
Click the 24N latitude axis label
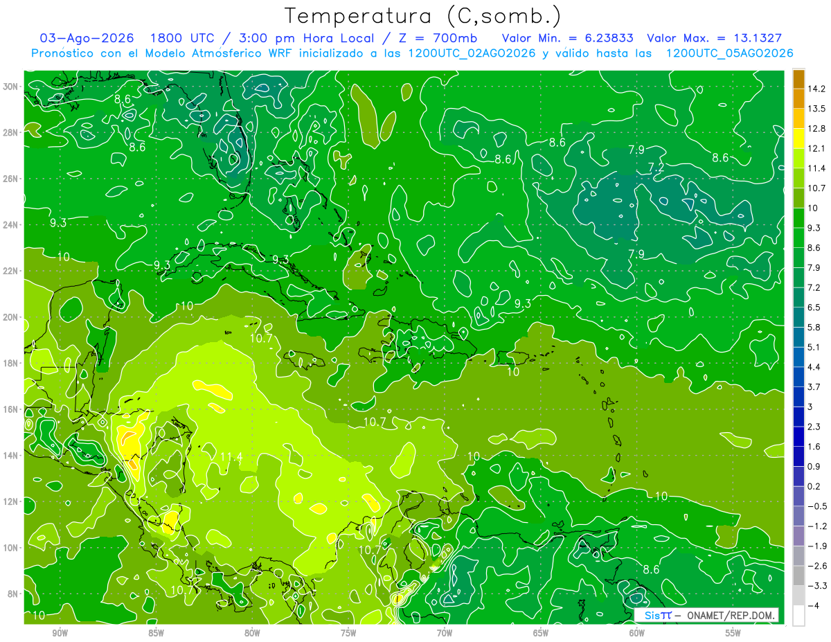[10, 225]
